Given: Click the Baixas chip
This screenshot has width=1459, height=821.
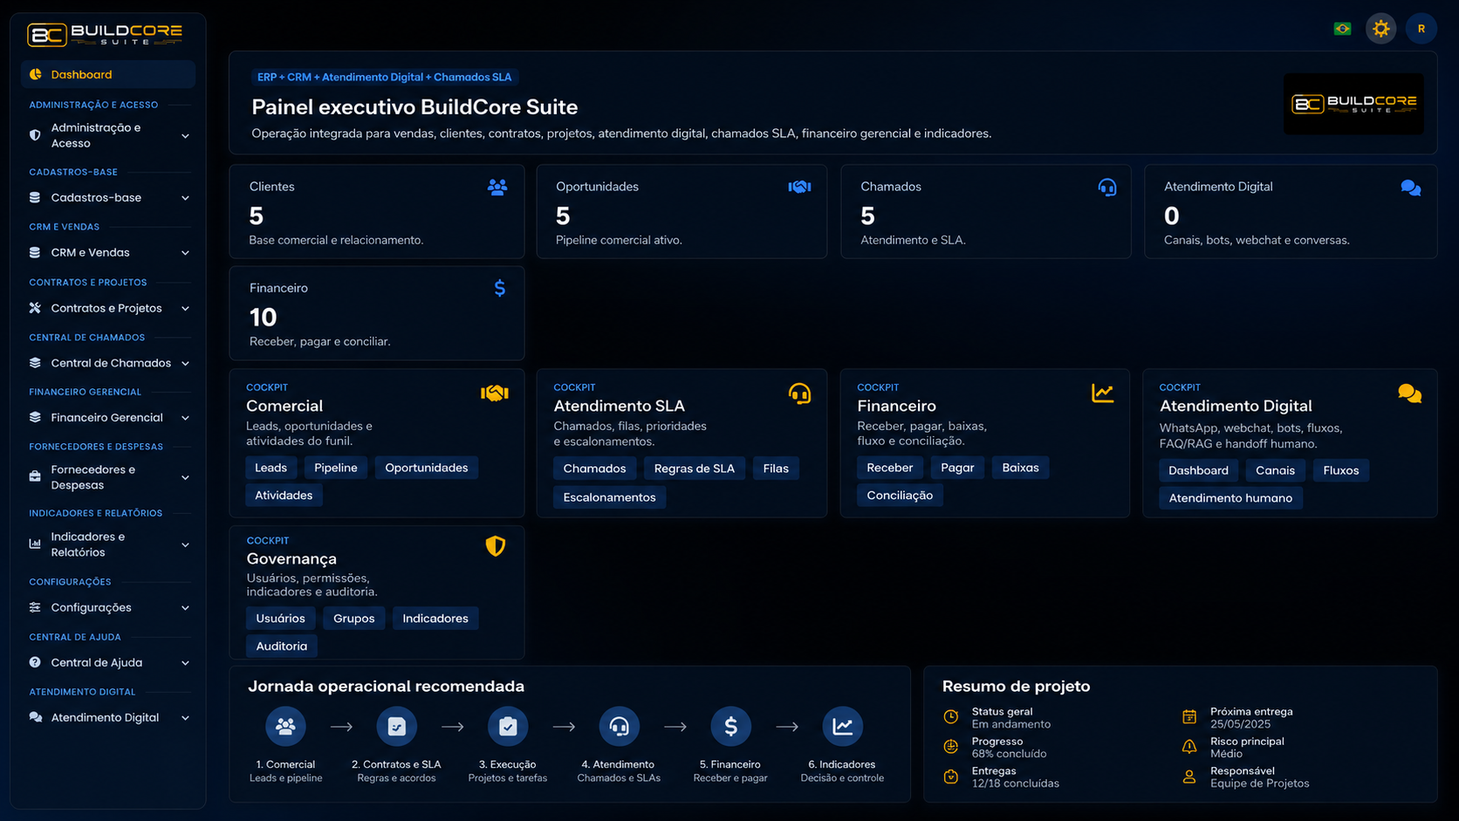Looking at the screenshot, I should click(1020, 468).
